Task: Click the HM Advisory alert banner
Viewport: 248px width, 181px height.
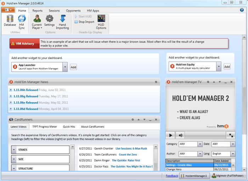Action: coord(119,43)
